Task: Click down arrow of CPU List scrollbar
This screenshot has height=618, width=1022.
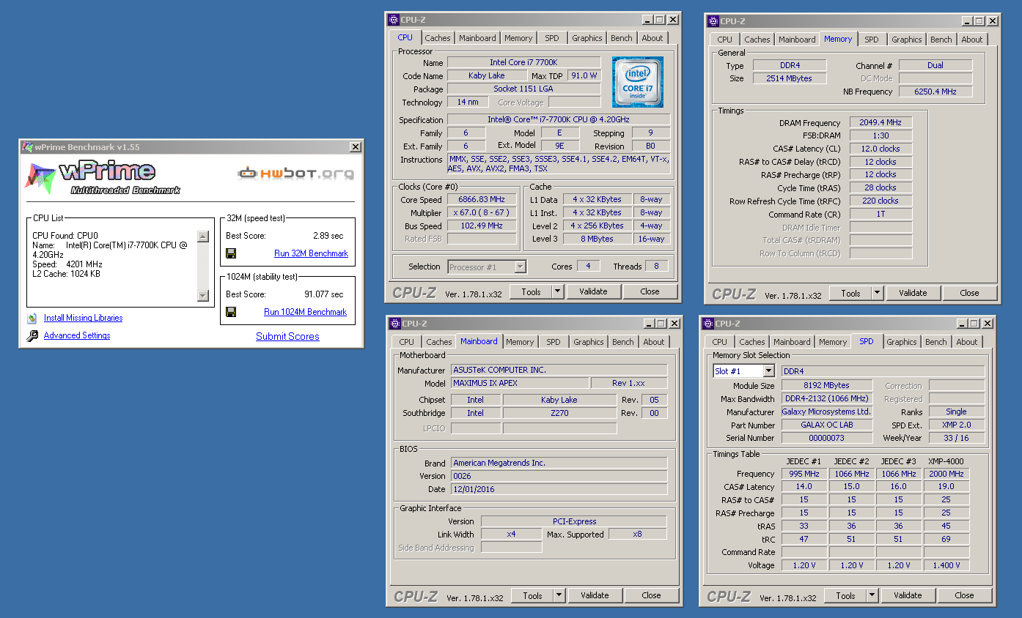Action: point(203,296)
